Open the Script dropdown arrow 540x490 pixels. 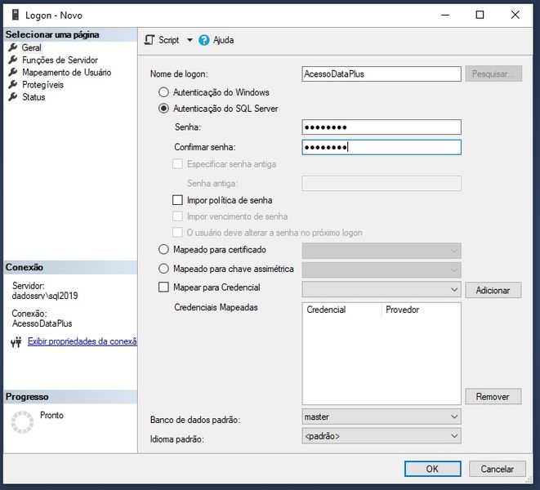click(190, 40)
